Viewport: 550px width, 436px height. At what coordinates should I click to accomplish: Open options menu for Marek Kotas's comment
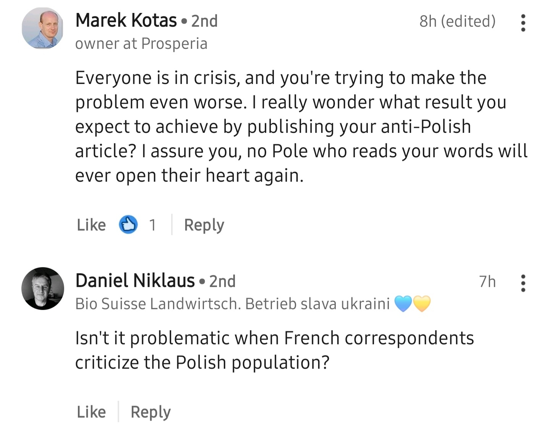click(523, 23)
